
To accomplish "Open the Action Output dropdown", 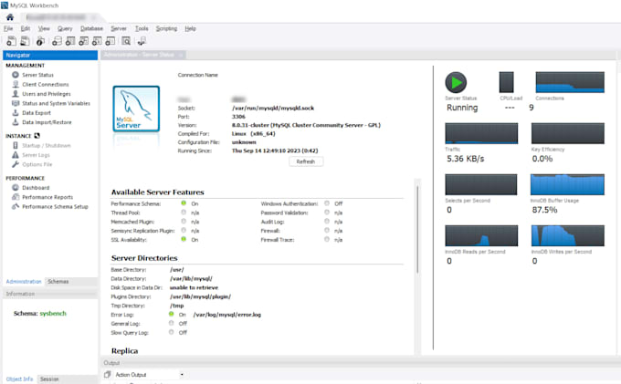I will 148,374.
